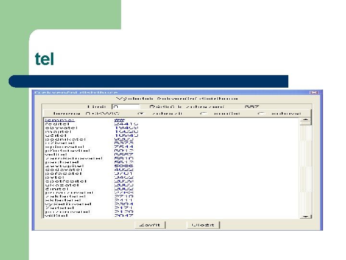Screen dimensions: 346x260
Task: Close the Frekvenční distribuce dialog
Action: point(314,92)
